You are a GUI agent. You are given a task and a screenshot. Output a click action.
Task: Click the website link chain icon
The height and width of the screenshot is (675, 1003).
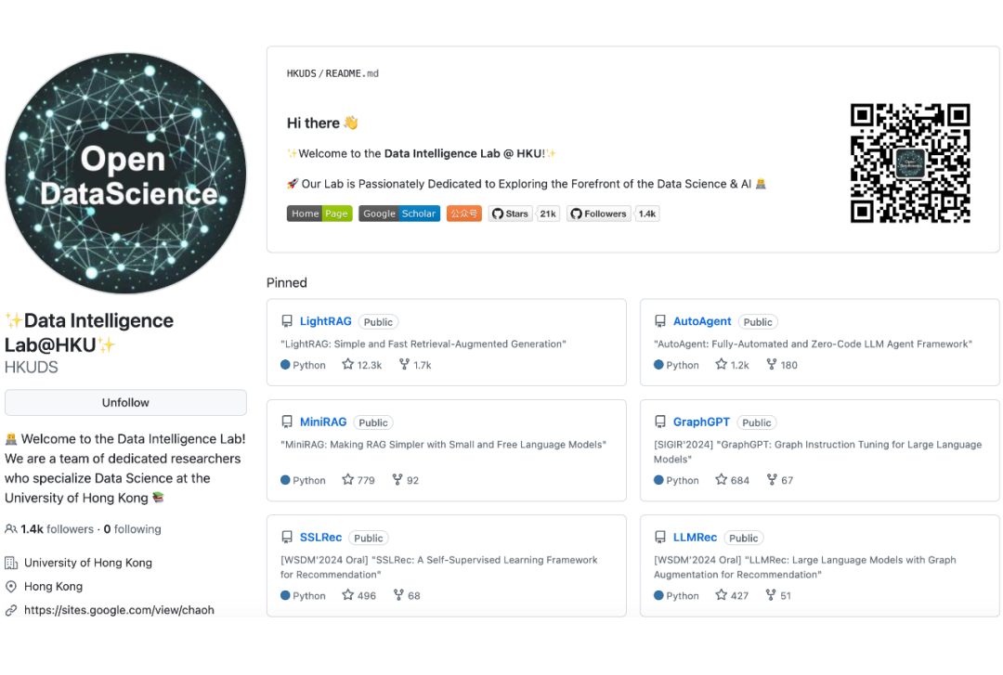coord(11,610)
